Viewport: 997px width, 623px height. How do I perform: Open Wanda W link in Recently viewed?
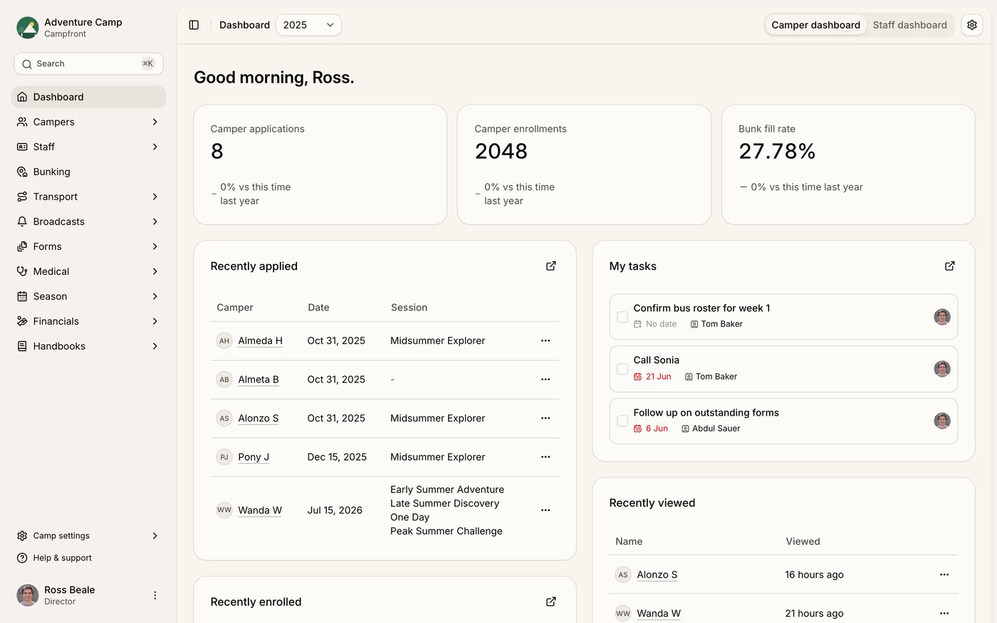click(659, 613)
